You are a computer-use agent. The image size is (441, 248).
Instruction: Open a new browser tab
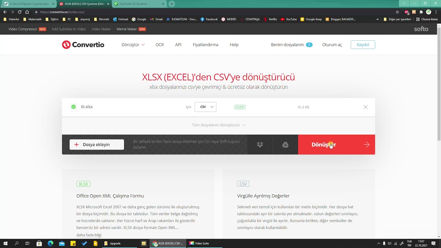(x=172, y=4)
